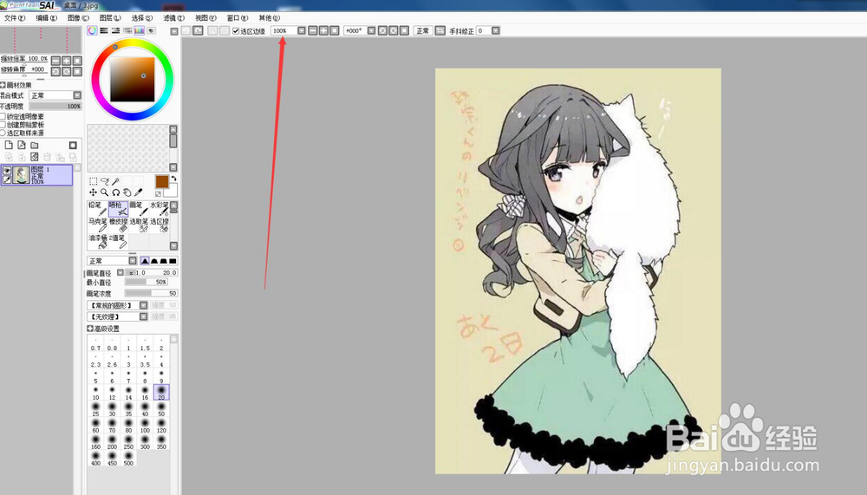Open the 编辑 menu
867x495 pixels.
pos(47,17)
